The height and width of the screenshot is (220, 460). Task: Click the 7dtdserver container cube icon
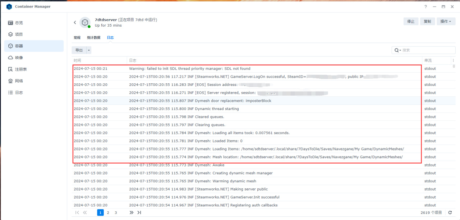[85, 22]
